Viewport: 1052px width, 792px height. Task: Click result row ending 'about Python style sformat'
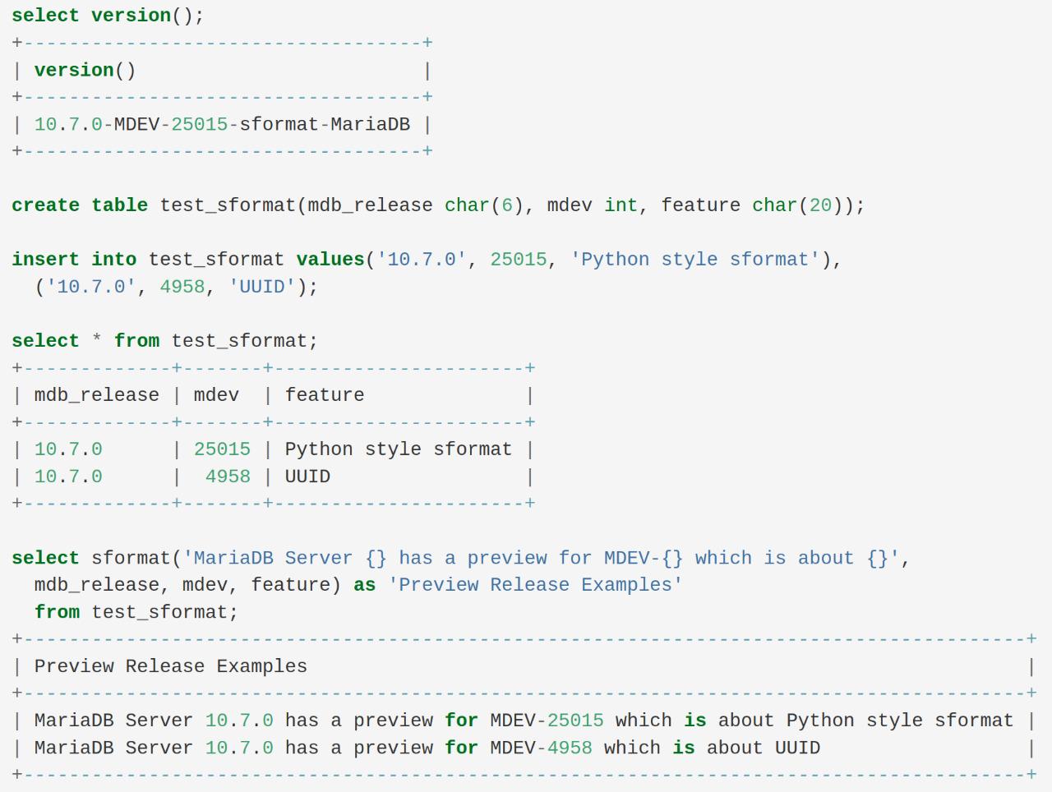(524, 721)
